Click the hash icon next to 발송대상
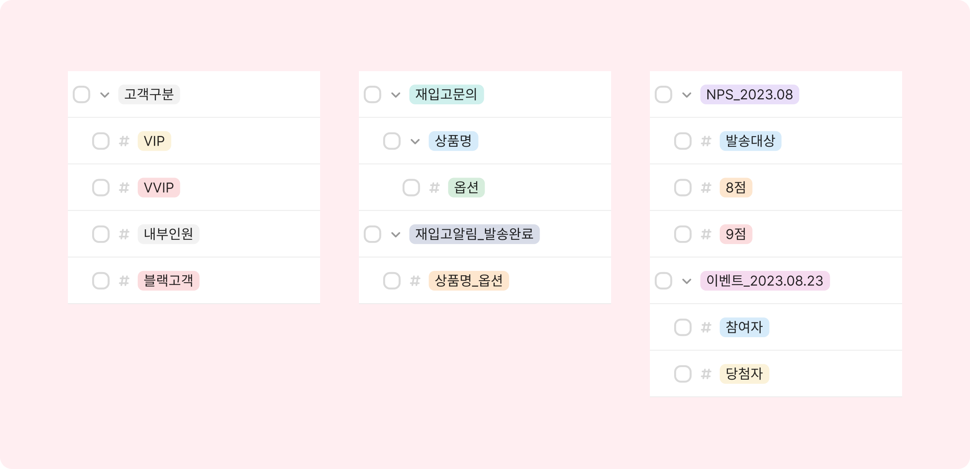This screenshot has width=970, height=469. tap(706, 141)
